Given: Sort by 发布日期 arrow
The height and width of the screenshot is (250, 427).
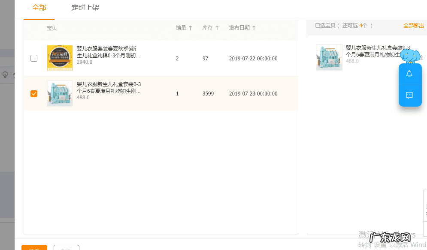Looking at the screenshot, I should [x=254, y=28].
